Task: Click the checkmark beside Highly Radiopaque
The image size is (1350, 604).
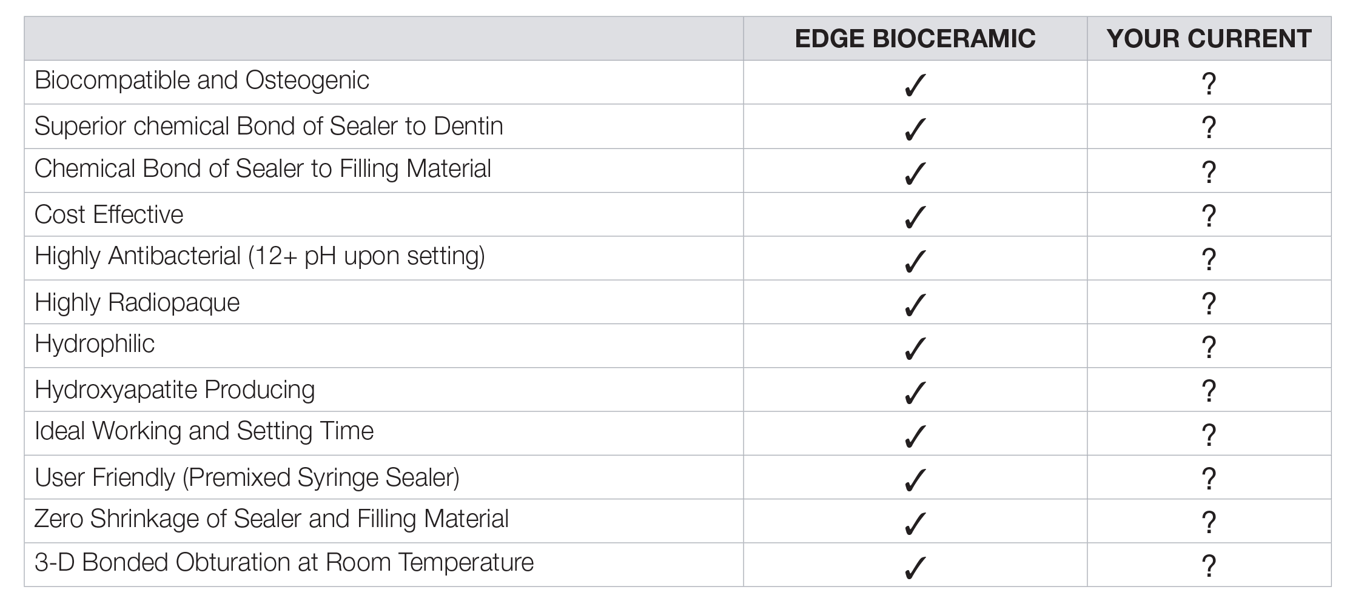Action: [915, 304]
